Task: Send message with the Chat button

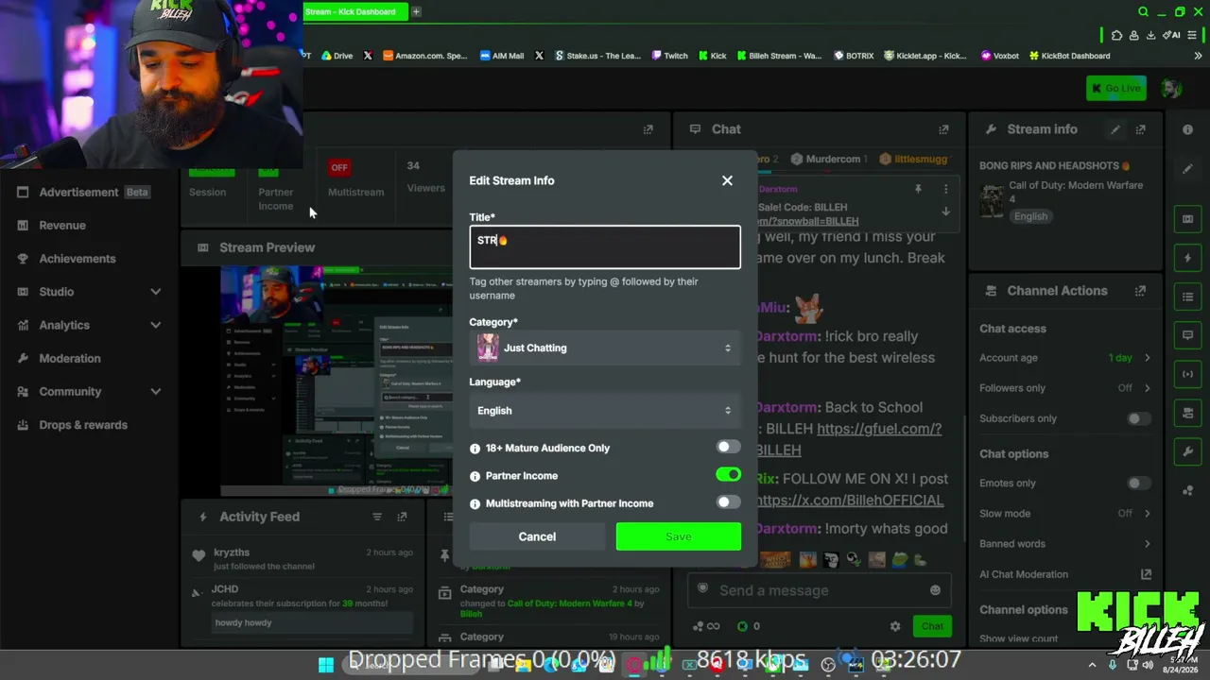Action: [x=932, y=626]
